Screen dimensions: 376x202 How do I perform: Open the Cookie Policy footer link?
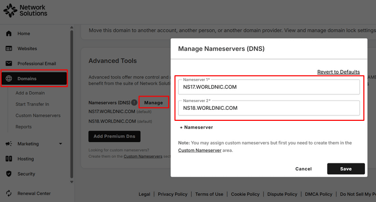(245, 194)
